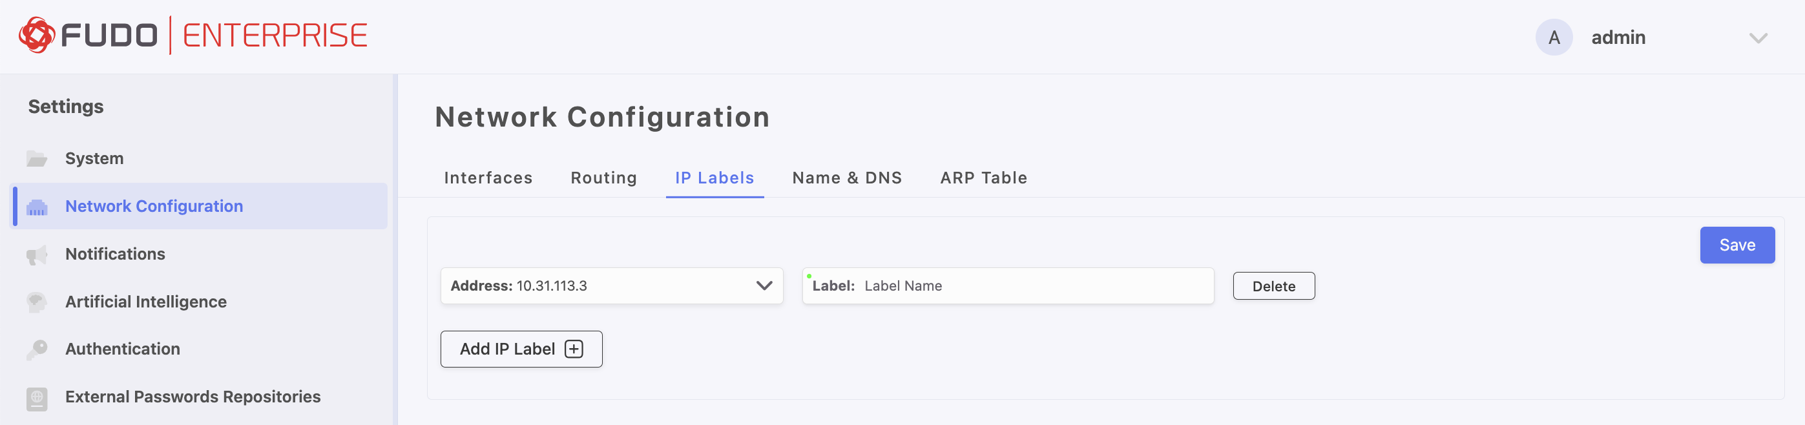1805x425 pixels.
Task: Click the Artificial Intelligence head icon
Action: [36, 302]
